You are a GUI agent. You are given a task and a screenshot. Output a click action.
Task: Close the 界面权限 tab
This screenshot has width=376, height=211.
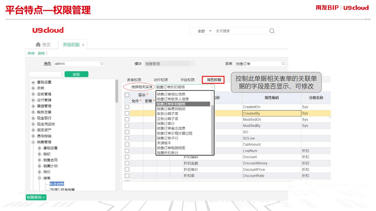click(83, 45)
